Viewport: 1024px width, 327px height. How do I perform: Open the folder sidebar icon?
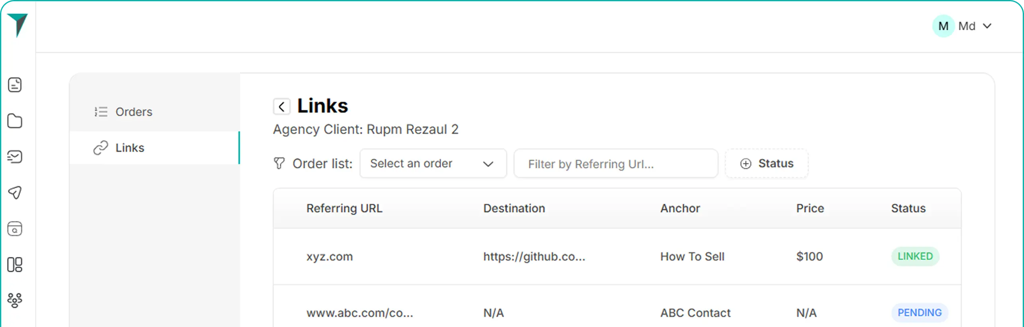click(15, 121)
